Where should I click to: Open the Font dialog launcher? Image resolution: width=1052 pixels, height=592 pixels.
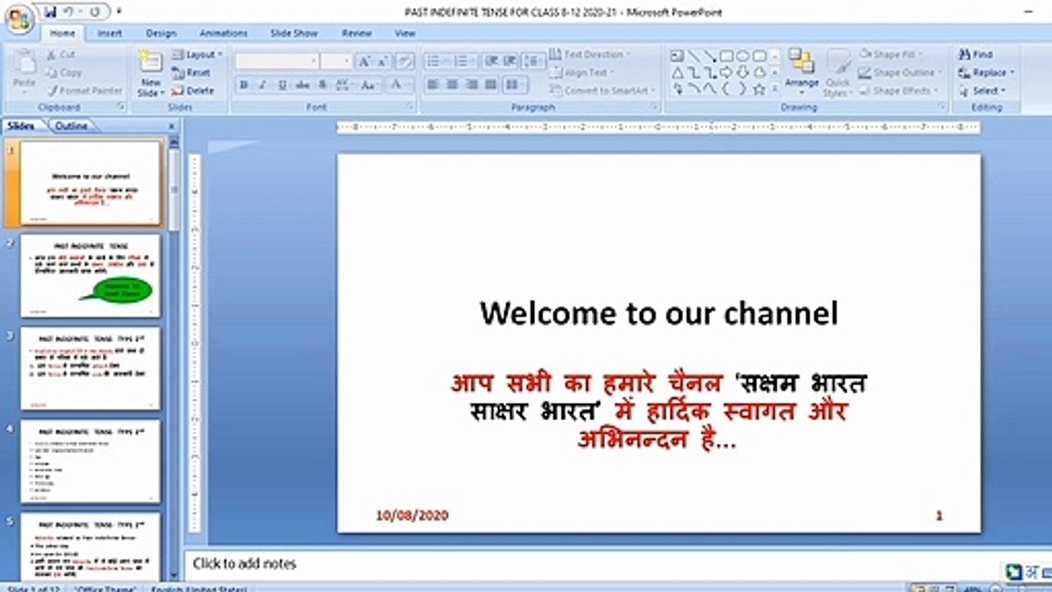[x=409, y=107]
